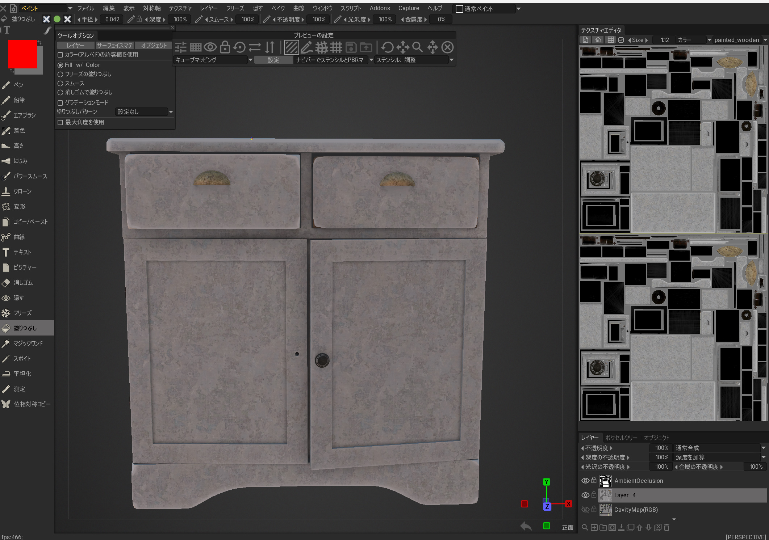Select the 消しゴム eraser tool

[22, 283]
